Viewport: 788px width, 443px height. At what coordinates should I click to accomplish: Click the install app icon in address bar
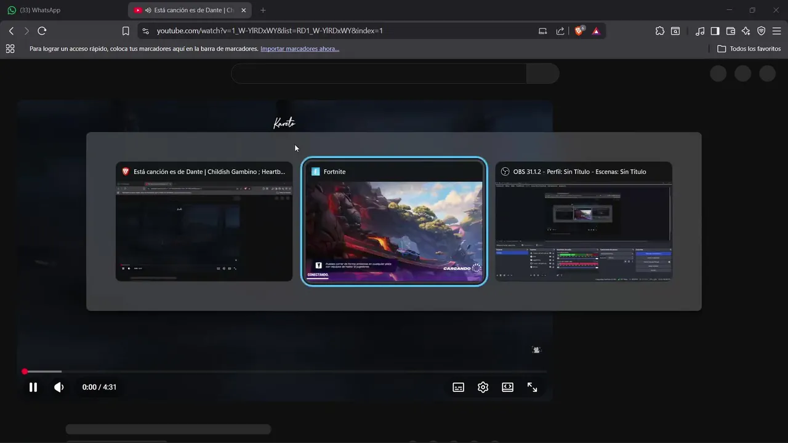pos(542,31)
